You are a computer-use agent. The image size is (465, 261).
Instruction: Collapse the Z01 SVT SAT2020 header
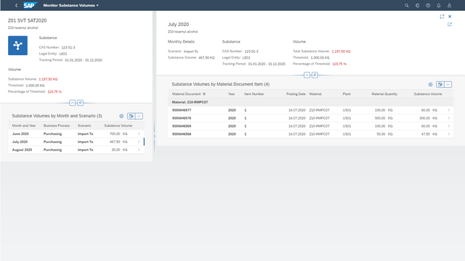pos(73,103)
